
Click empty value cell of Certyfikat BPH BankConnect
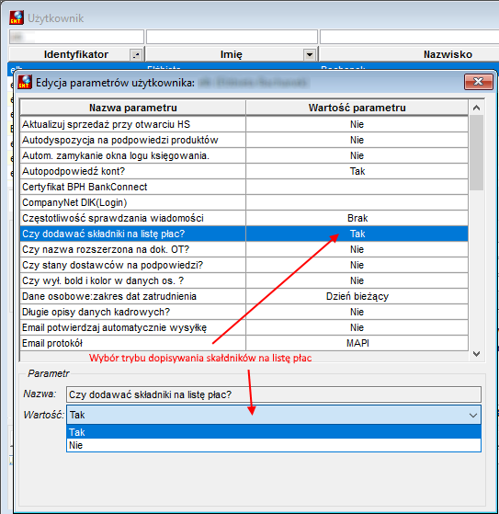click(x=357, y=187)
